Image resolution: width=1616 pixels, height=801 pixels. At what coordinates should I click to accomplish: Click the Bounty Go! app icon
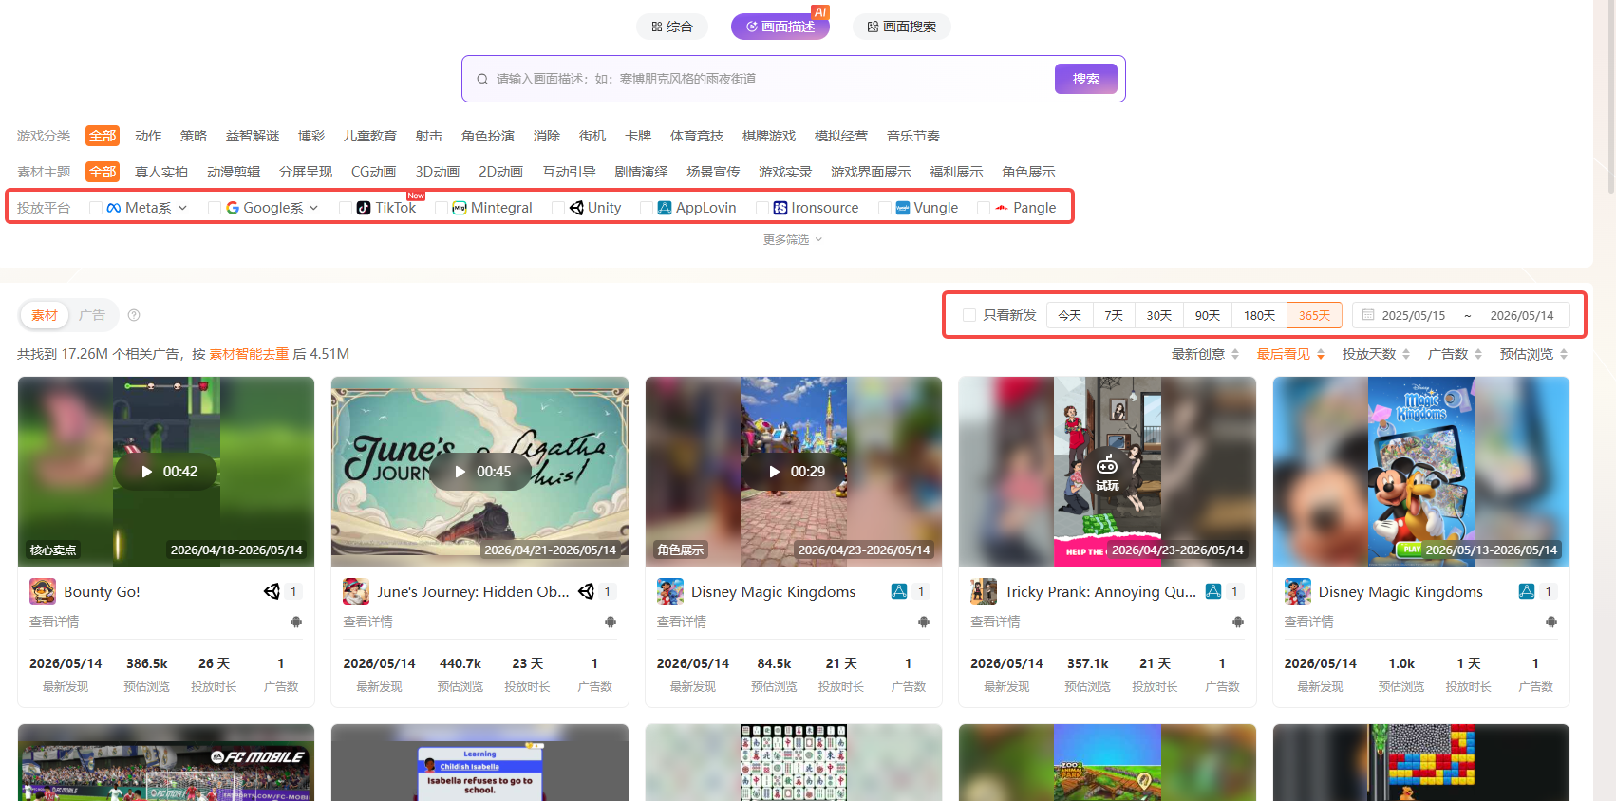tap(43, 591)
